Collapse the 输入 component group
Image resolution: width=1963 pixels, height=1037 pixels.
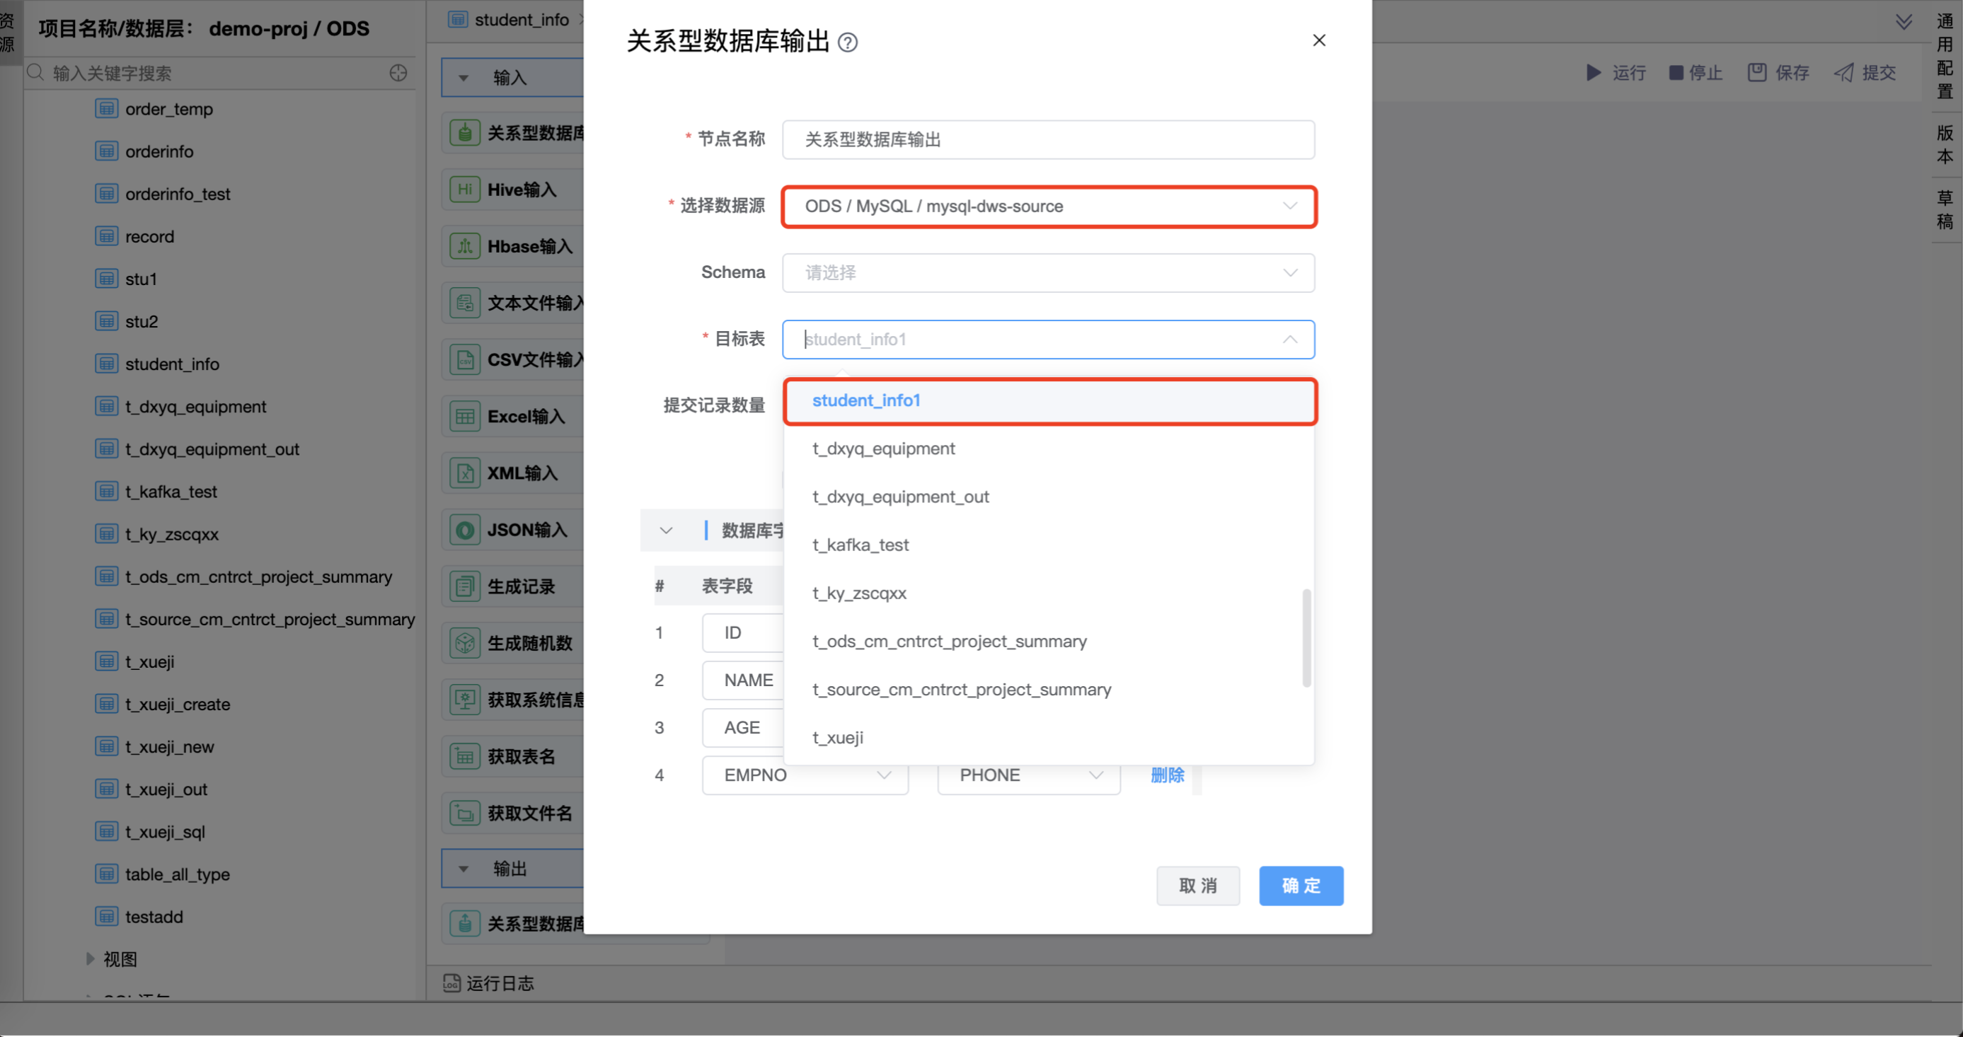point(464,78)
